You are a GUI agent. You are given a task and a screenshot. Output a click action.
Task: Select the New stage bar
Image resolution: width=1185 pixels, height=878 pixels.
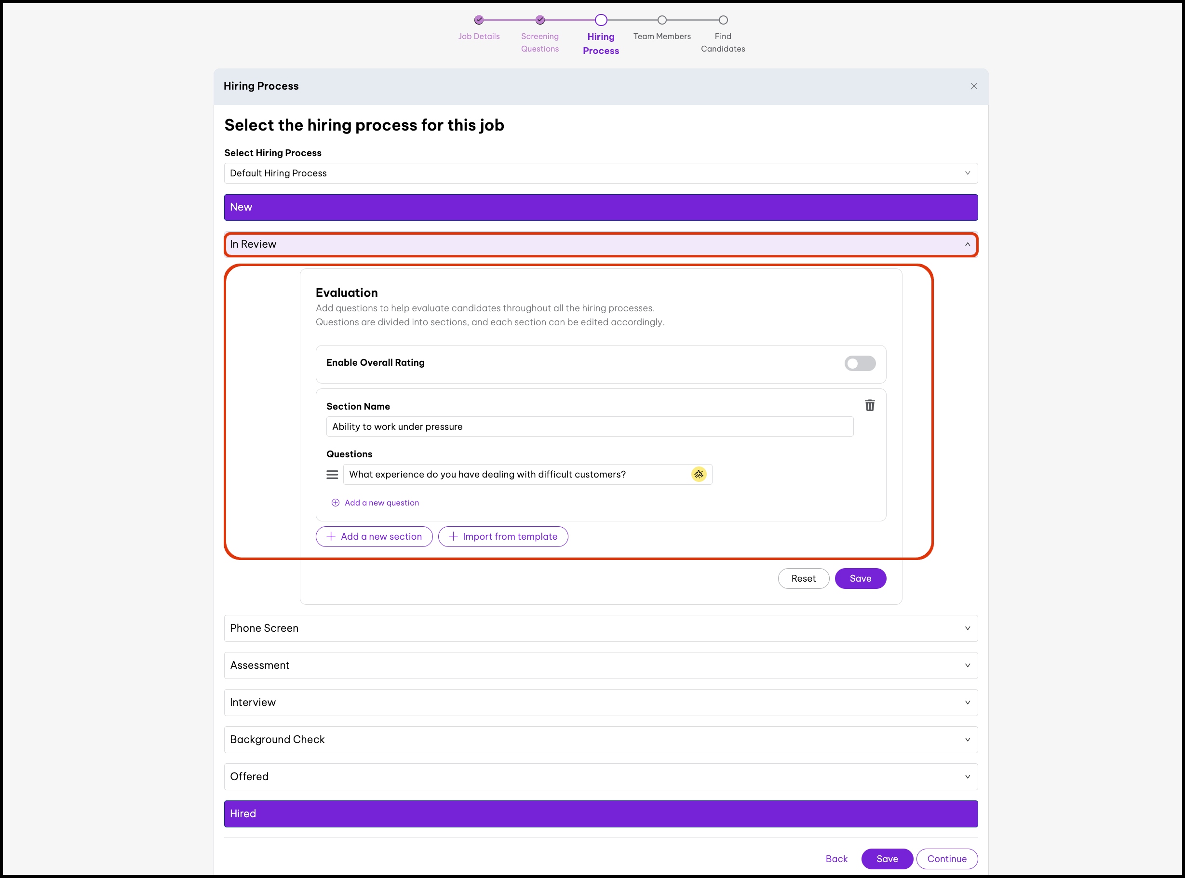[x=600, y=207]
